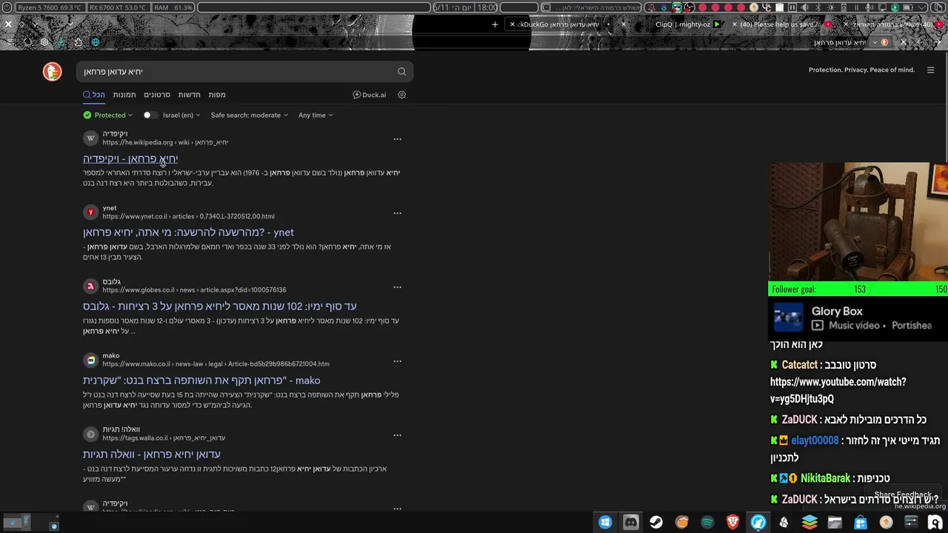
Task: Click the search magnifier icon in search box
Action: [x=401, y=72]
